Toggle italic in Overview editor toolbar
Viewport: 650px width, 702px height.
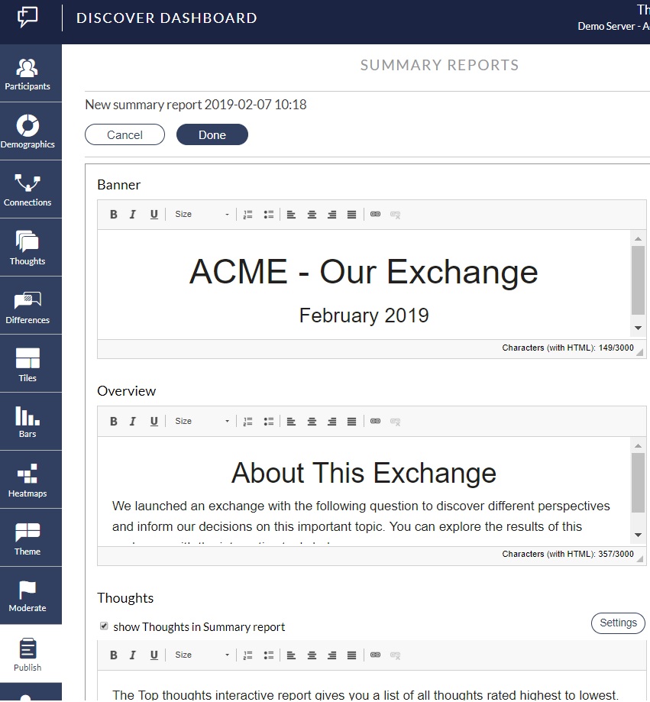pyautogui.click(x=132, y=422)
